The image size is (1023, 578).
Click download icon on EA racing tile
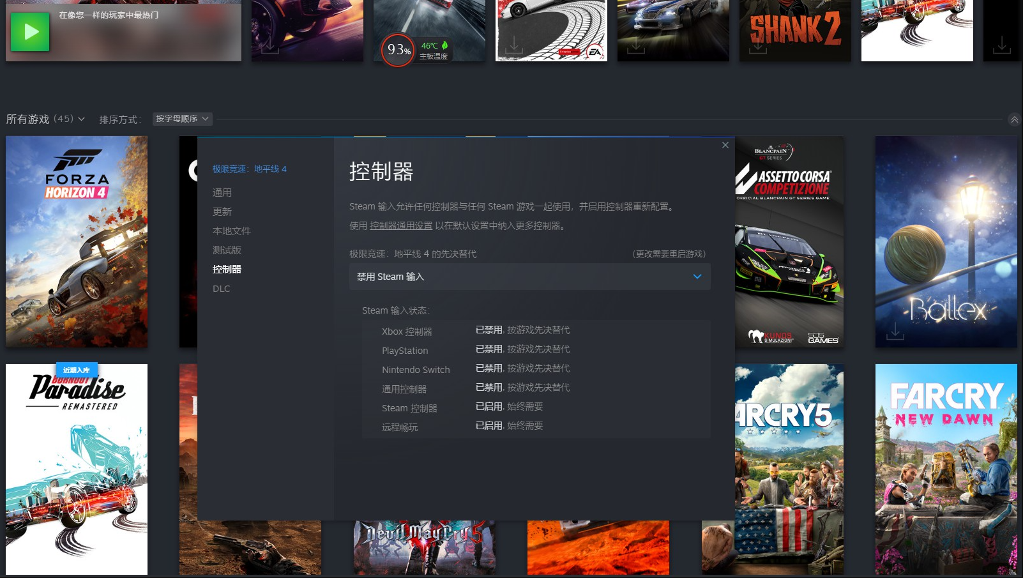pos(513,45)
